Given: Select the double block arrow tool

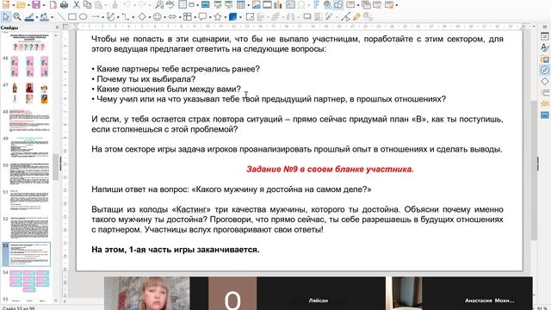Looking at the screenshot, I should tap(172, 16).
